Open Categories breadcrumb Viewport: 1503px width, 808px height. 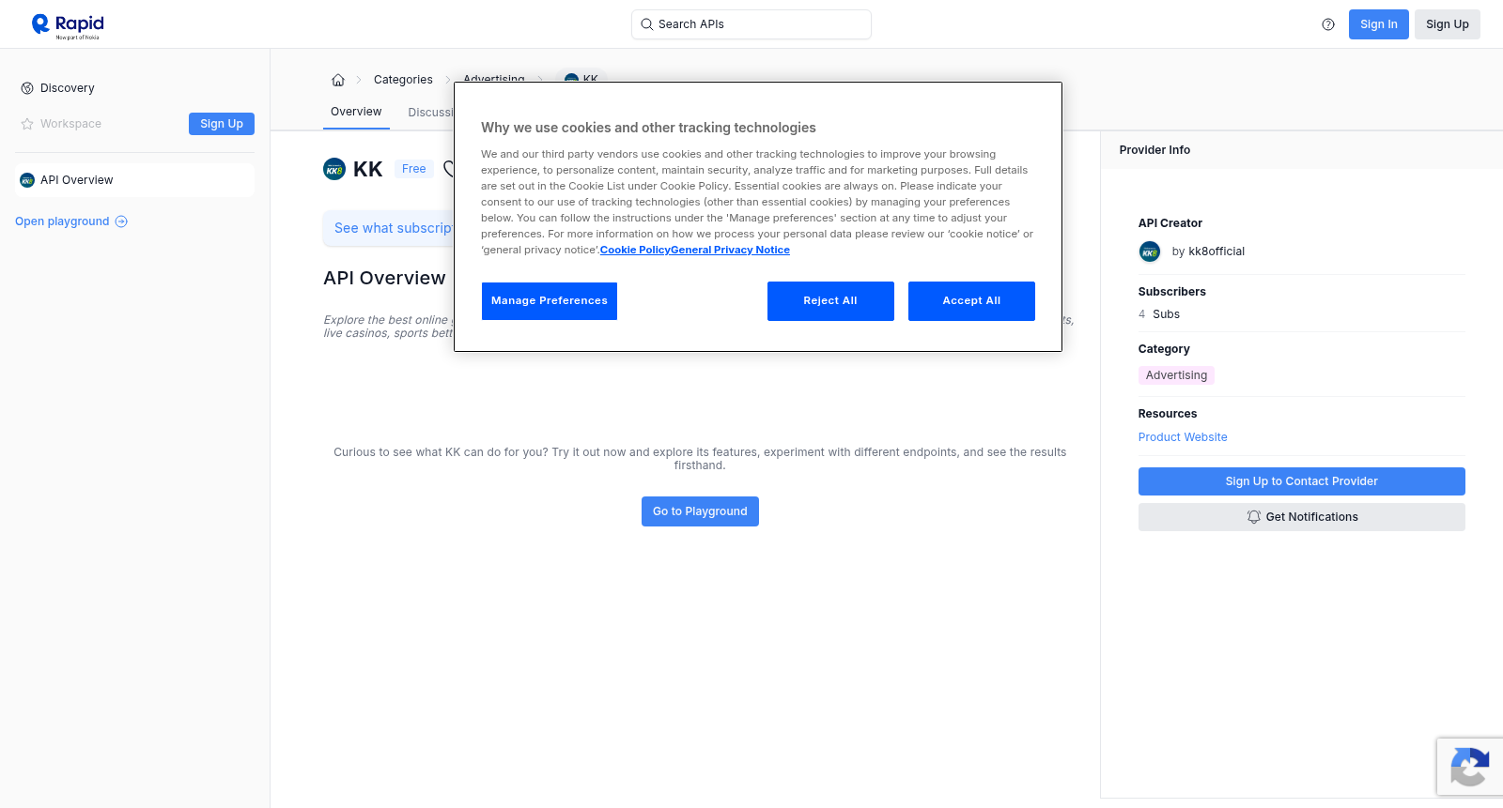(403, 80)
